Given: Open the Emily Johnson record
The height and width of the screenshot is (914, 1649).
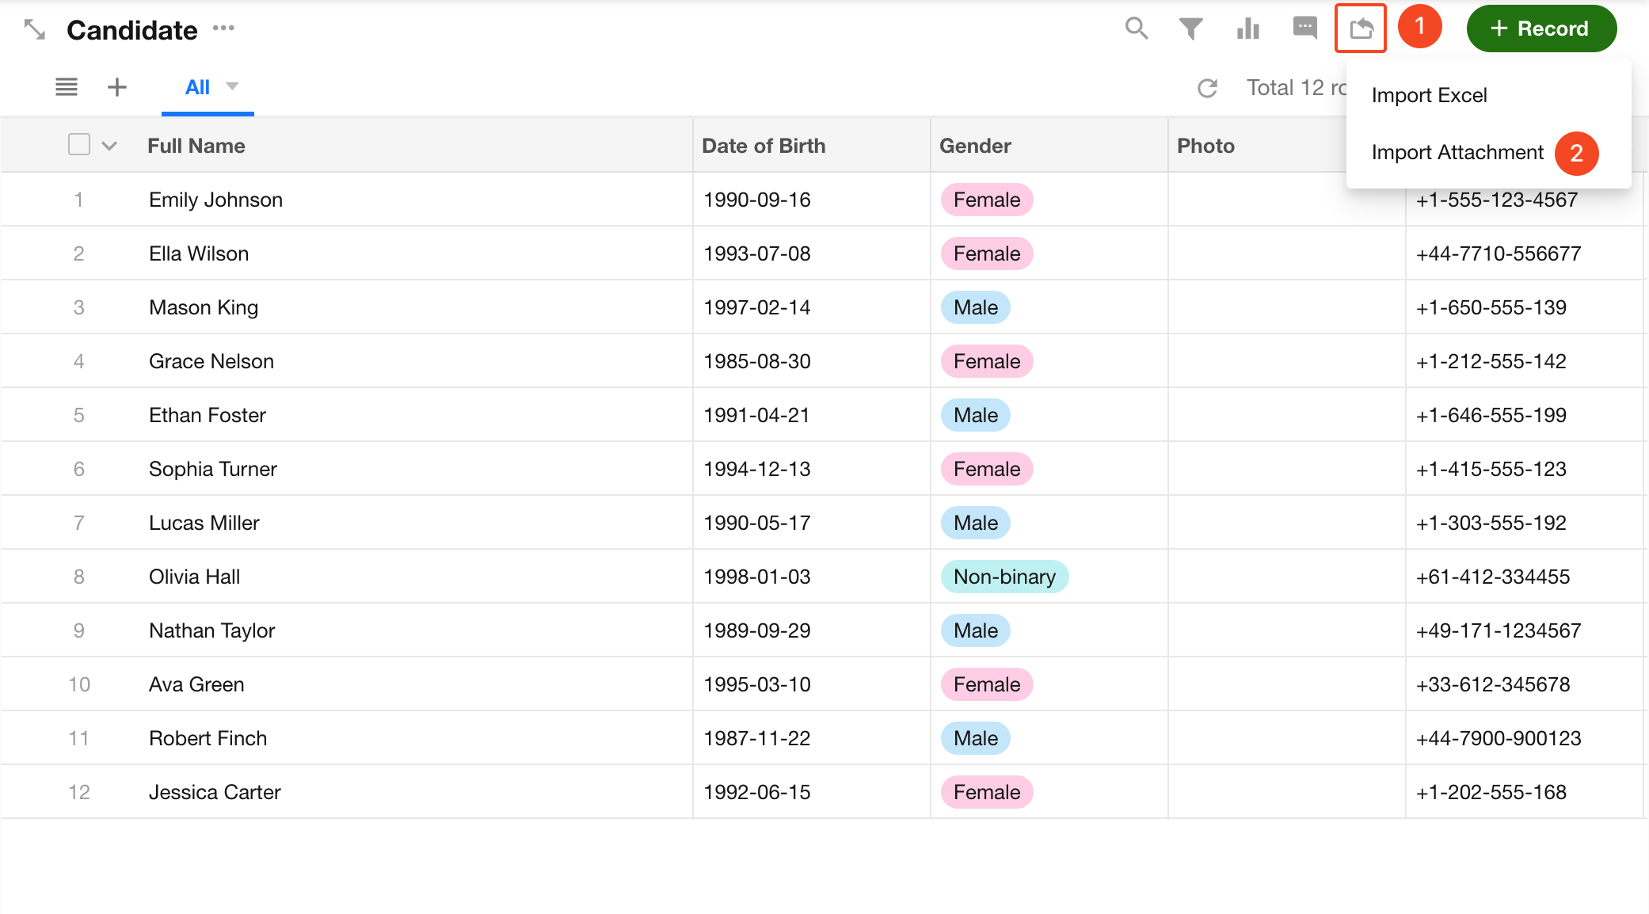Looking at the screenshot, I should tap(215, 200).
